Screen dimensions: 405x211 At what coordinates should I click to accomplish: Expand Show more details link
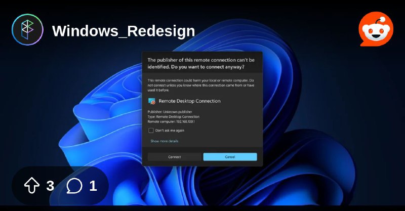pos(164,141)
